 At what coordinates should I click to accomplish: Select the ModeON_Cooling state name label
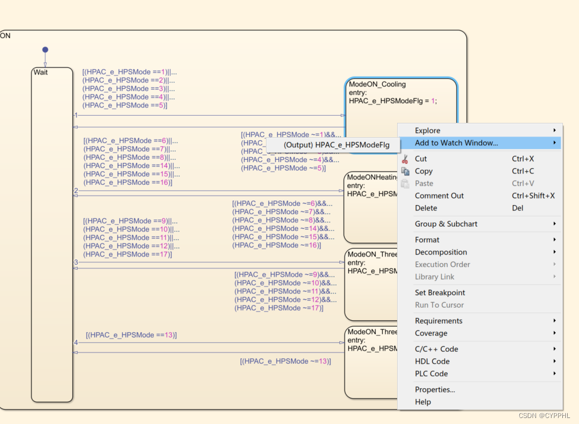tap(377, 84)
